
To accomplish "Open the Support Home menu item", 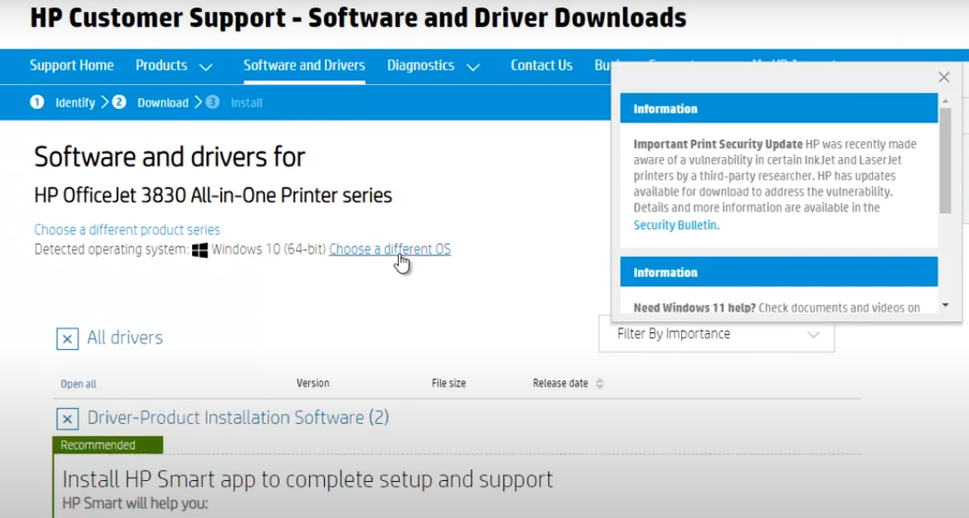I will click(x=72, y=66).
